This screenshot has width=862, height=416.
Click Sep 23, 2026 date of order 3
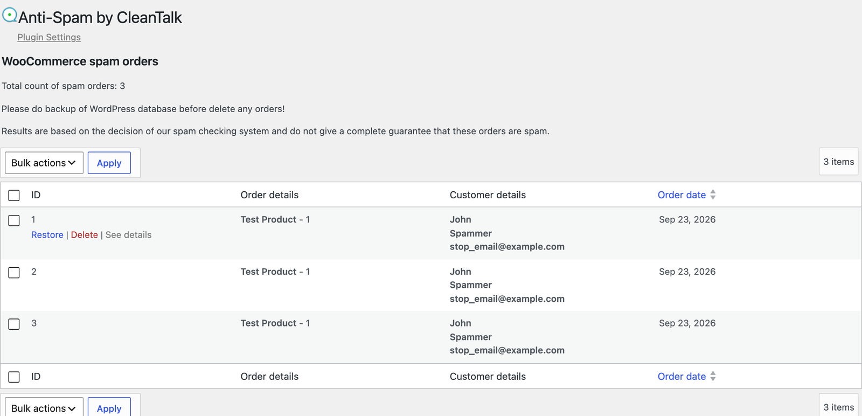(687, 323)
